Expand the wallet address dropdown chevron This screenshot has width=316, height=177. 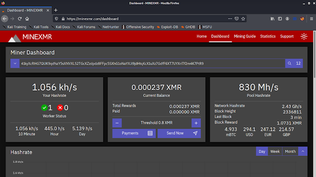pos(15,63)
